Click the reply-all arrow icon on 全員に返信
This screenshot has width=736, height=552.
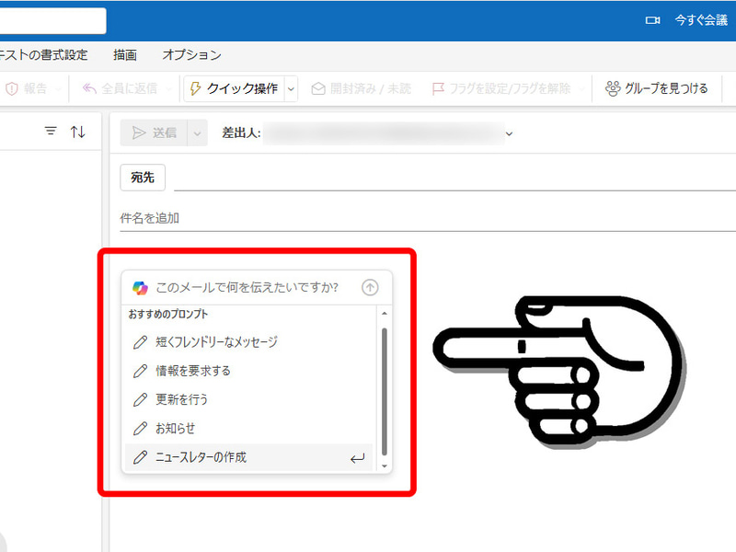pyautogui.click(x=90, y=87)
